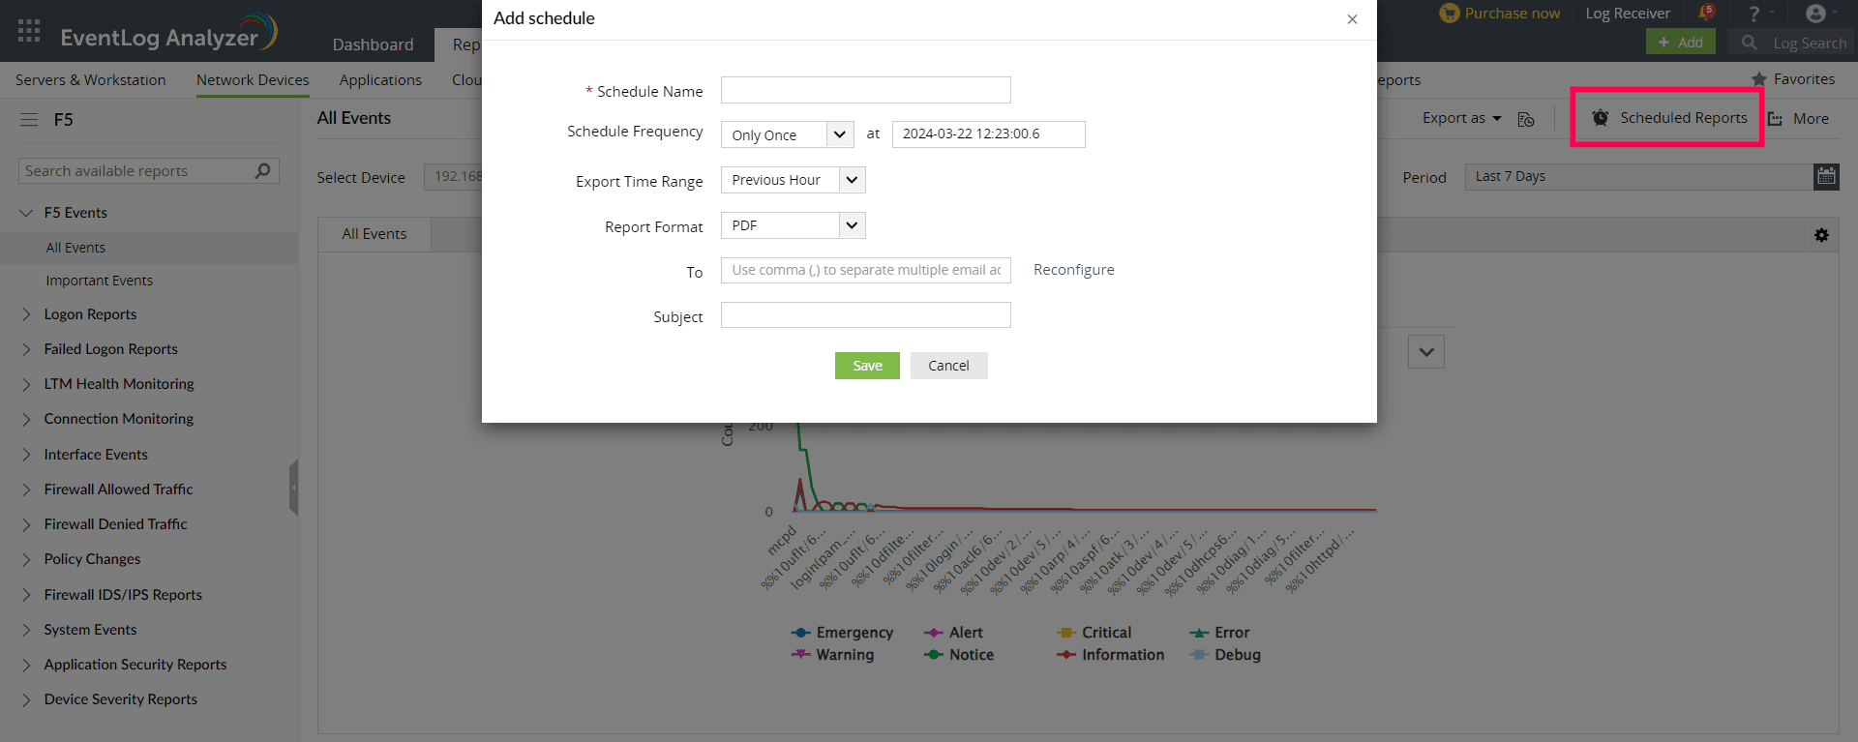Toggle the F5 hamburger menu icon
Viewport: 1858px width, 742px height.
click(x=29, y=120)
